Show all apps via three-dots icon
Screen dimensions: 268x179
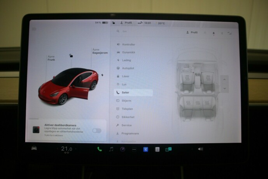[134, 149]
